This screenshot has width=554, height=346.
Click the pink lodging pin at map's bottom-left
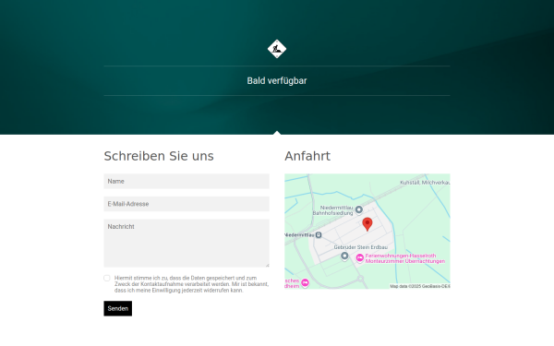pyautogui.click(x=305, y=283)
